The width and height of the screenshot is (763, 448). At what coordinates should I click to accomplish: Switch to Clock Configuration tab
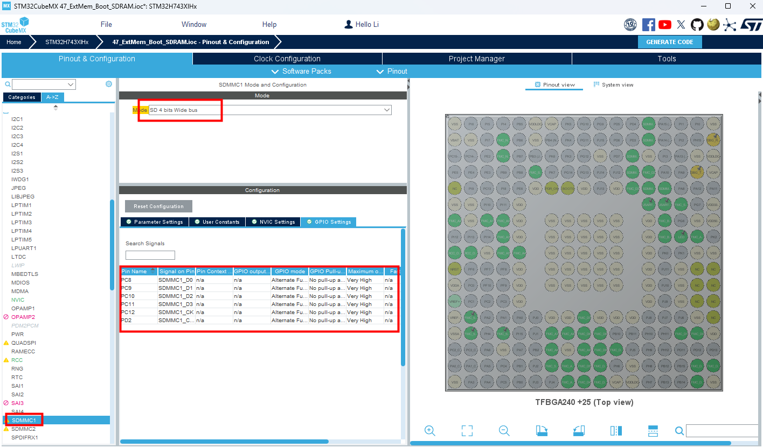click(x=287, y=59)
